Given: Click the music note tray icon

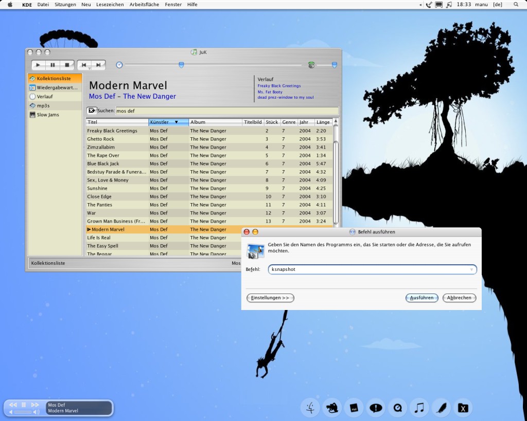Looking at the screenshot, I should [x=449, y=5].
